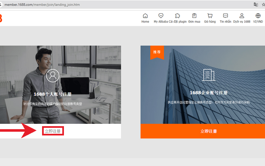Open the Giỏ hàng cart icon

210,16
